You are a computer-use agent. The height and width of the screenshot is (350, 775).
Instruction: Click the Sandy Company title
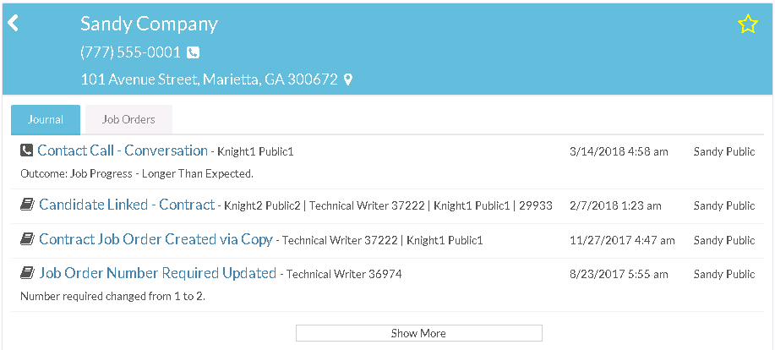pyautogui.click(x=149, y=25)
